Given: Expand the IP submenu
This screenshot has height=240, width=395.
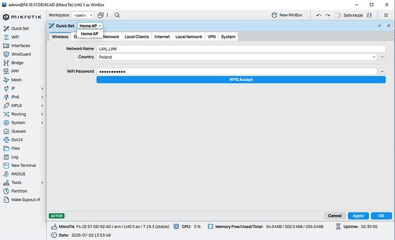Looking at the screenshot, I should tap(42, 89).
